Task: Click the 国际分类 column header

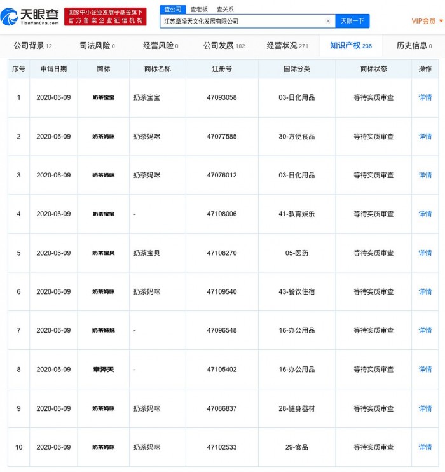Action: pos(297,69)
